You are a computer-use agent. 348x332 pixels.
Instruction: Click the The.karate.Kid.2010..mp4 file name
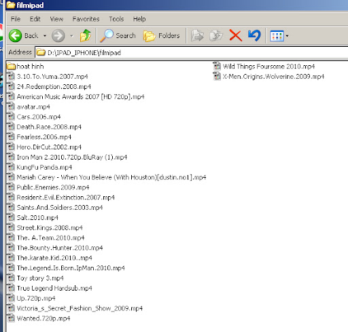click(x=54, y=258)
